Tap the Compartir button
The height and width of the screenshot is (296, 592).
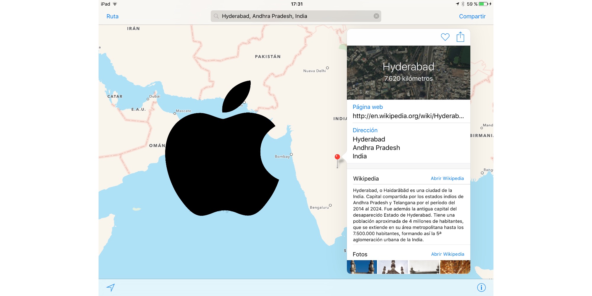[x=472, y=16]
